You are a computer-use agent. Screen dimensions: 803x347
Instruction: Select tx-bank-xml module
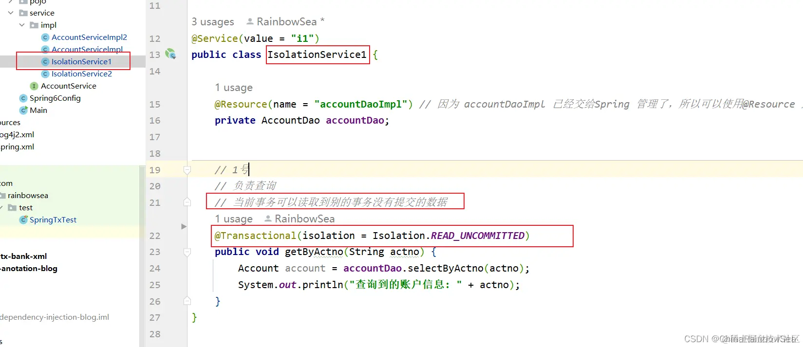coord(23,256)
